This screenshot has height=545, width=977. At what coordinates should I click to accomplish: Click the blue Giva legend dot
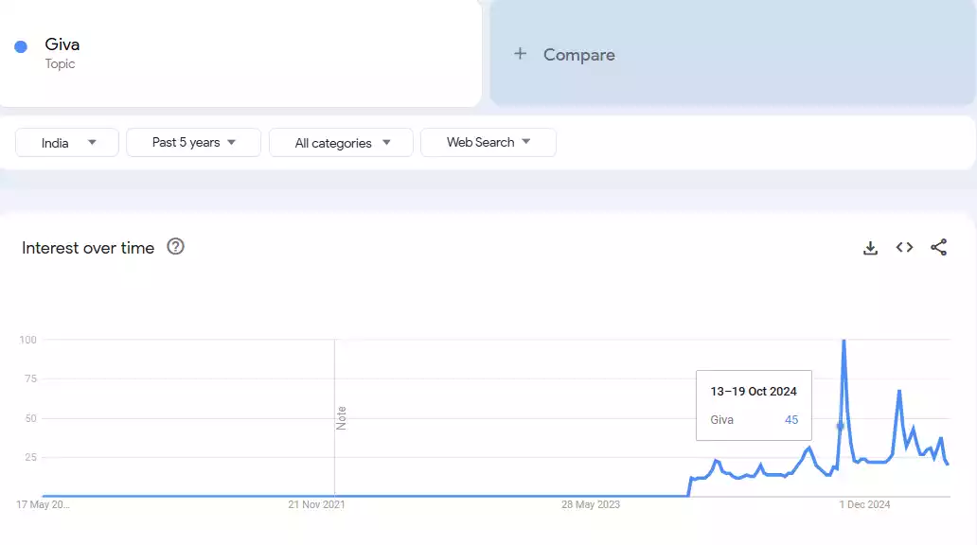20,45
